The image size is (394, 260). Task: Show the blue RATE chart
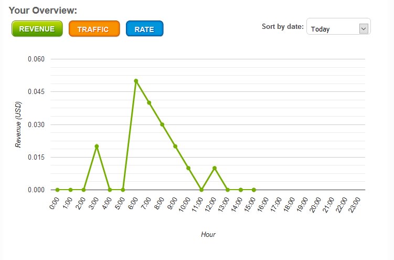point(144,29)
